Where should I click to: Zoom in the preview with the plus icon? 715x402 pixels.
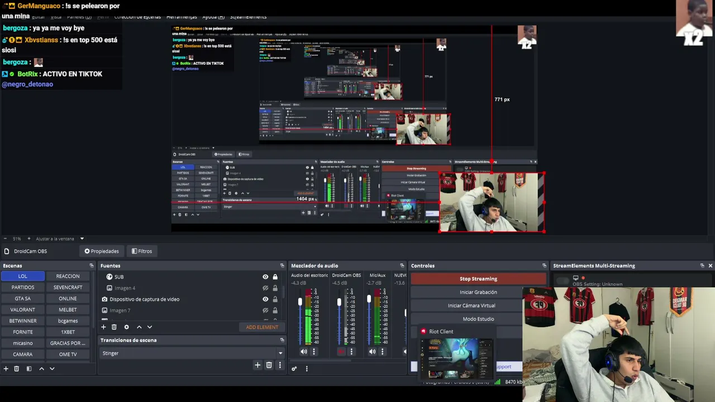pos(29,239)
